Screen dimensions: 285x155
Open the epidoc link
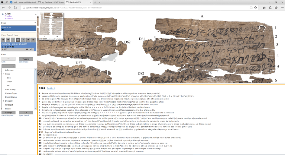pos(51,88)
